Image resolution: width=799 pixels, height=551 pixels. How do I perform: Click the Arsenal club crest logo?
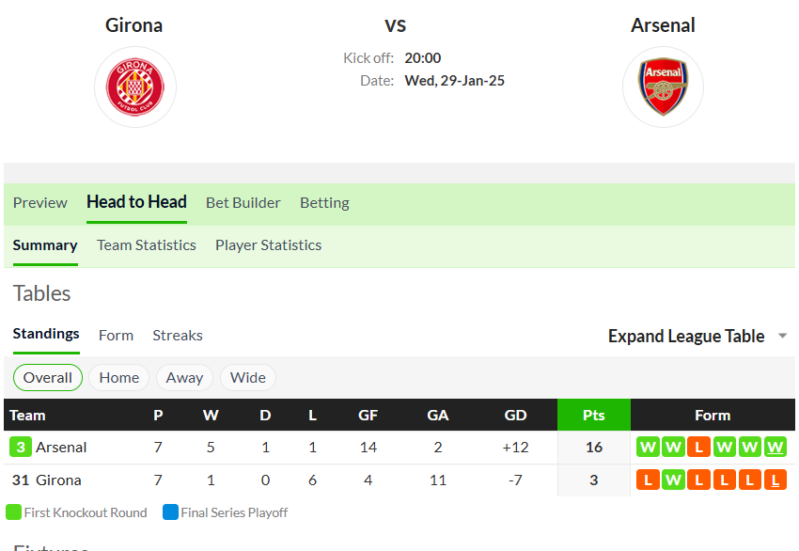point(663,87)
